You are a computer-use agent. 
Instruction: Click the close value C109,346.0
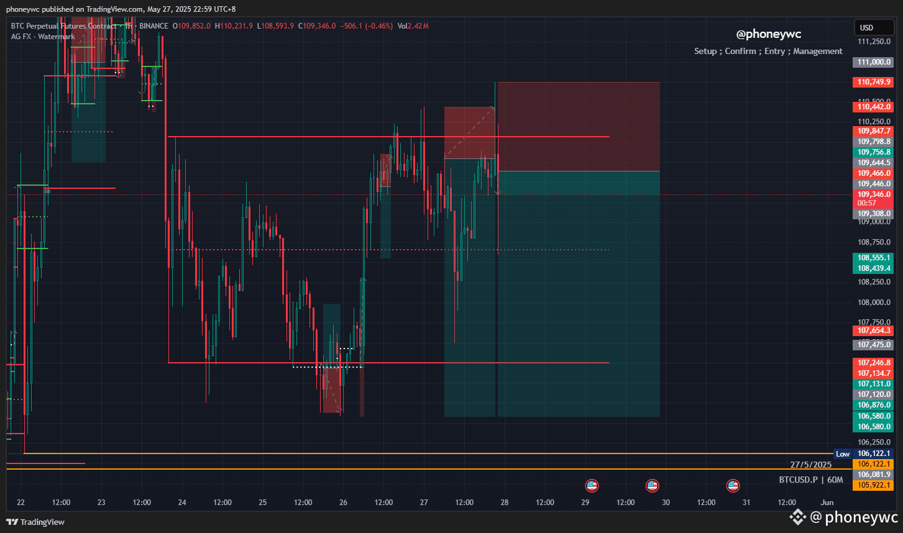click(317, 26)
